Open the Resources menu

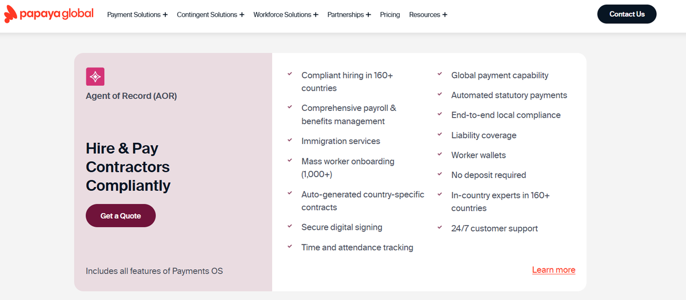tap(428, 15)
